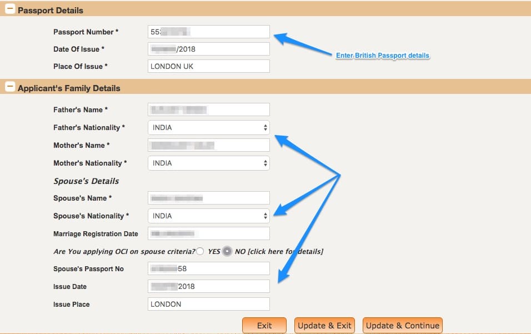Collapse the Passport Details section icon

[10, 9]
